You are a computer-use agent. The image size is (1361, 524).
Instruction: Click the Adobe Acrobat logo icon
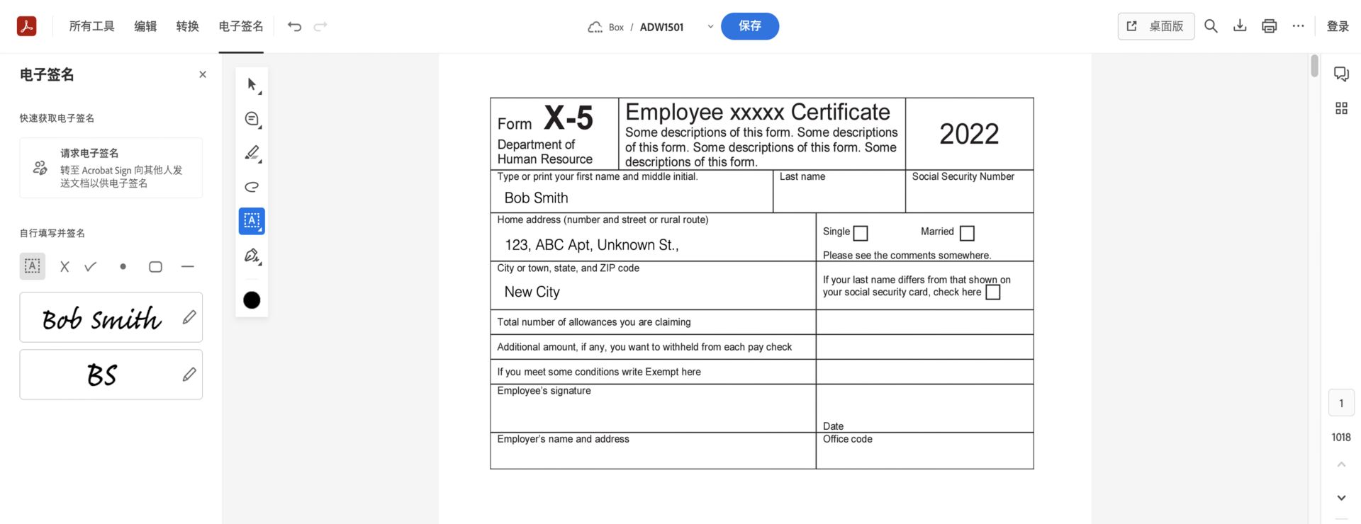26,26
